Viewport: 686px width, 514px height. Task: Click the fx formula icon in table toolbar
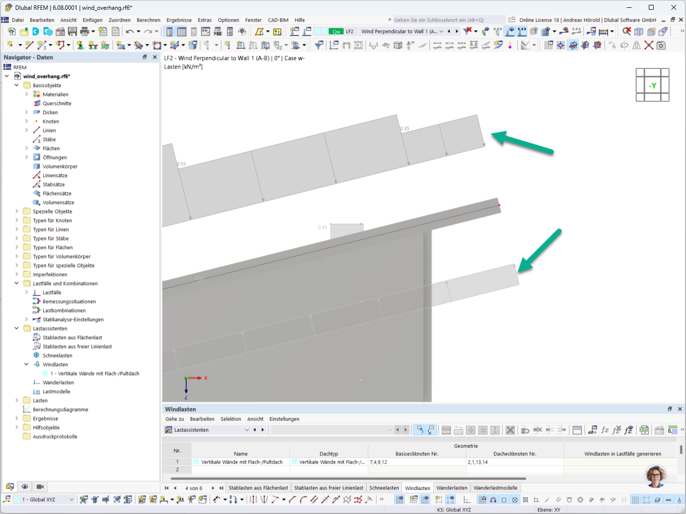[605, 430]
